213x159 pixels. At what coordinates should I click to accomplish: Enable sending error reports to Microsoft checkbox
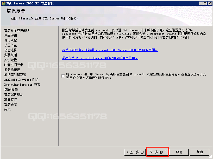click(x=63, y=76)
